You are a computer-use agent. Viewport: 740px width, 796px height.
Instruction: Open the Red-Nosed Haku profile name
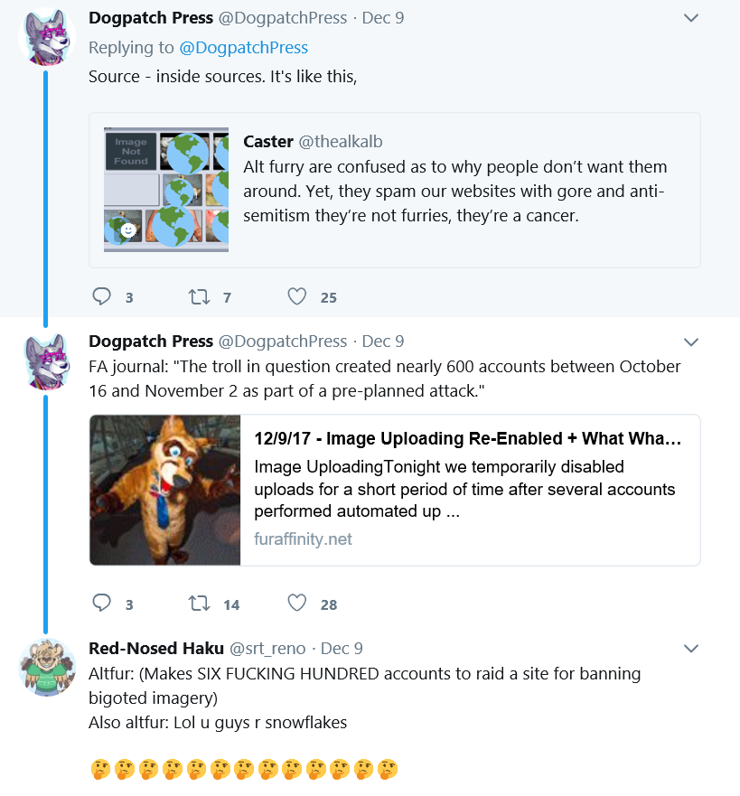point(156,648)
